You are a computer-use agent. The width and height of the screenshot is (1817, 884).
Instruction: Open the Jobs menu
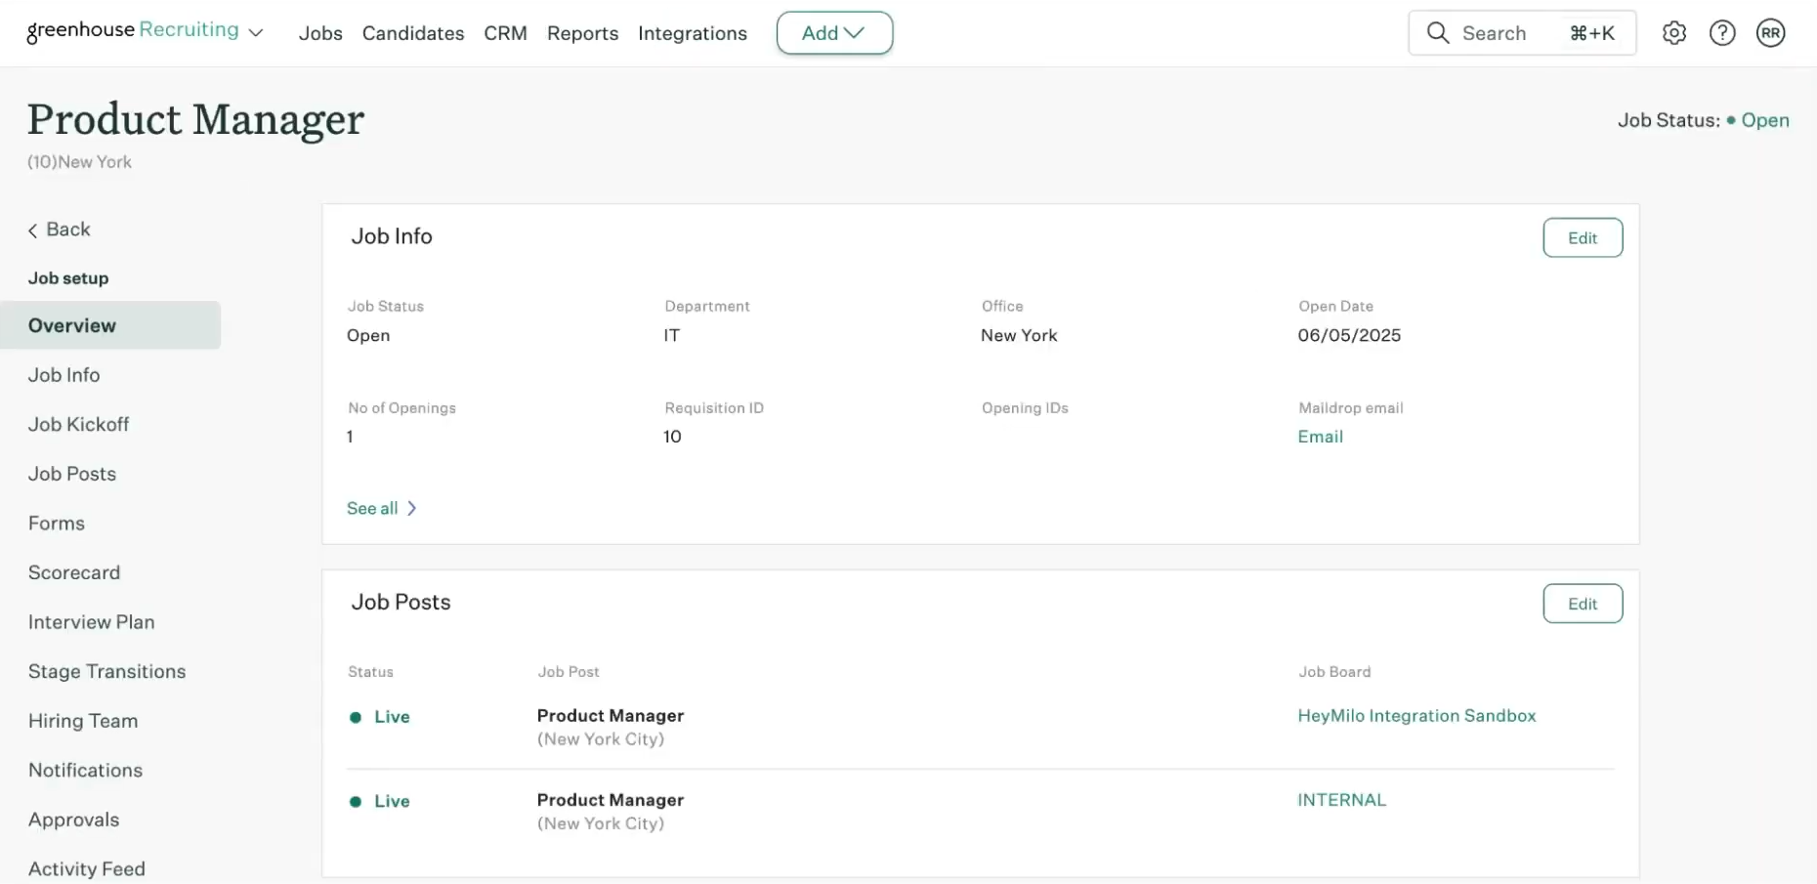[320, 33]
